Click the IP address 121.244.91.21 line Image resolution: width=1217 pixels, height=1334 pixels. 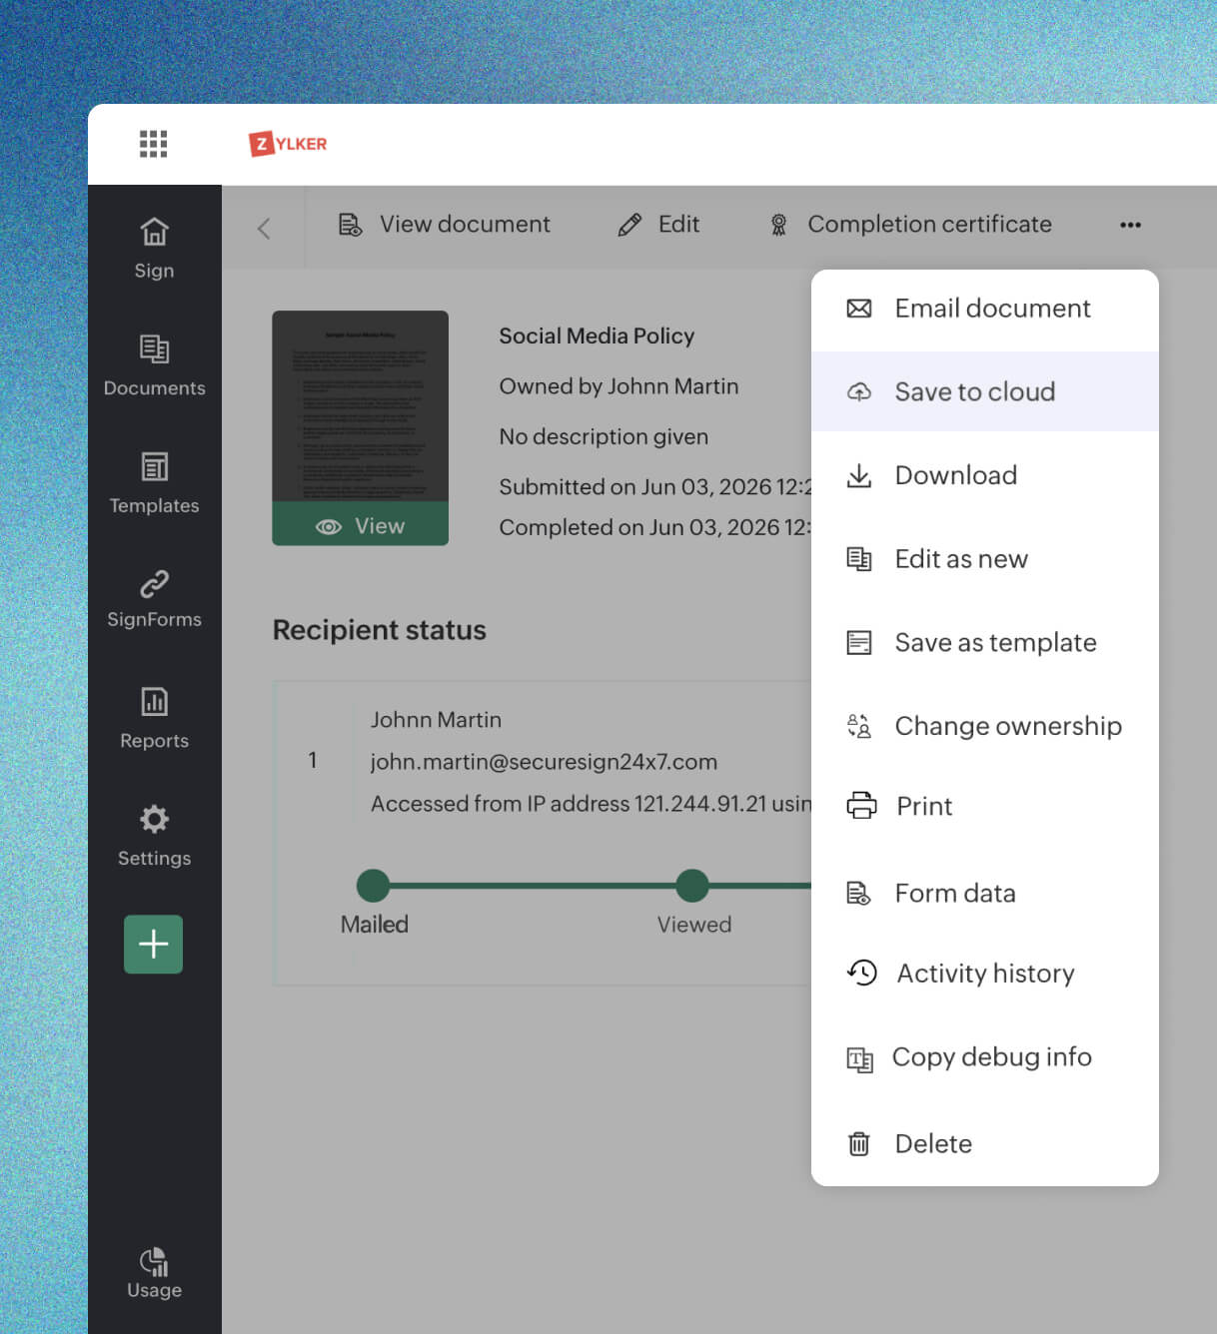tap(591, 804)
